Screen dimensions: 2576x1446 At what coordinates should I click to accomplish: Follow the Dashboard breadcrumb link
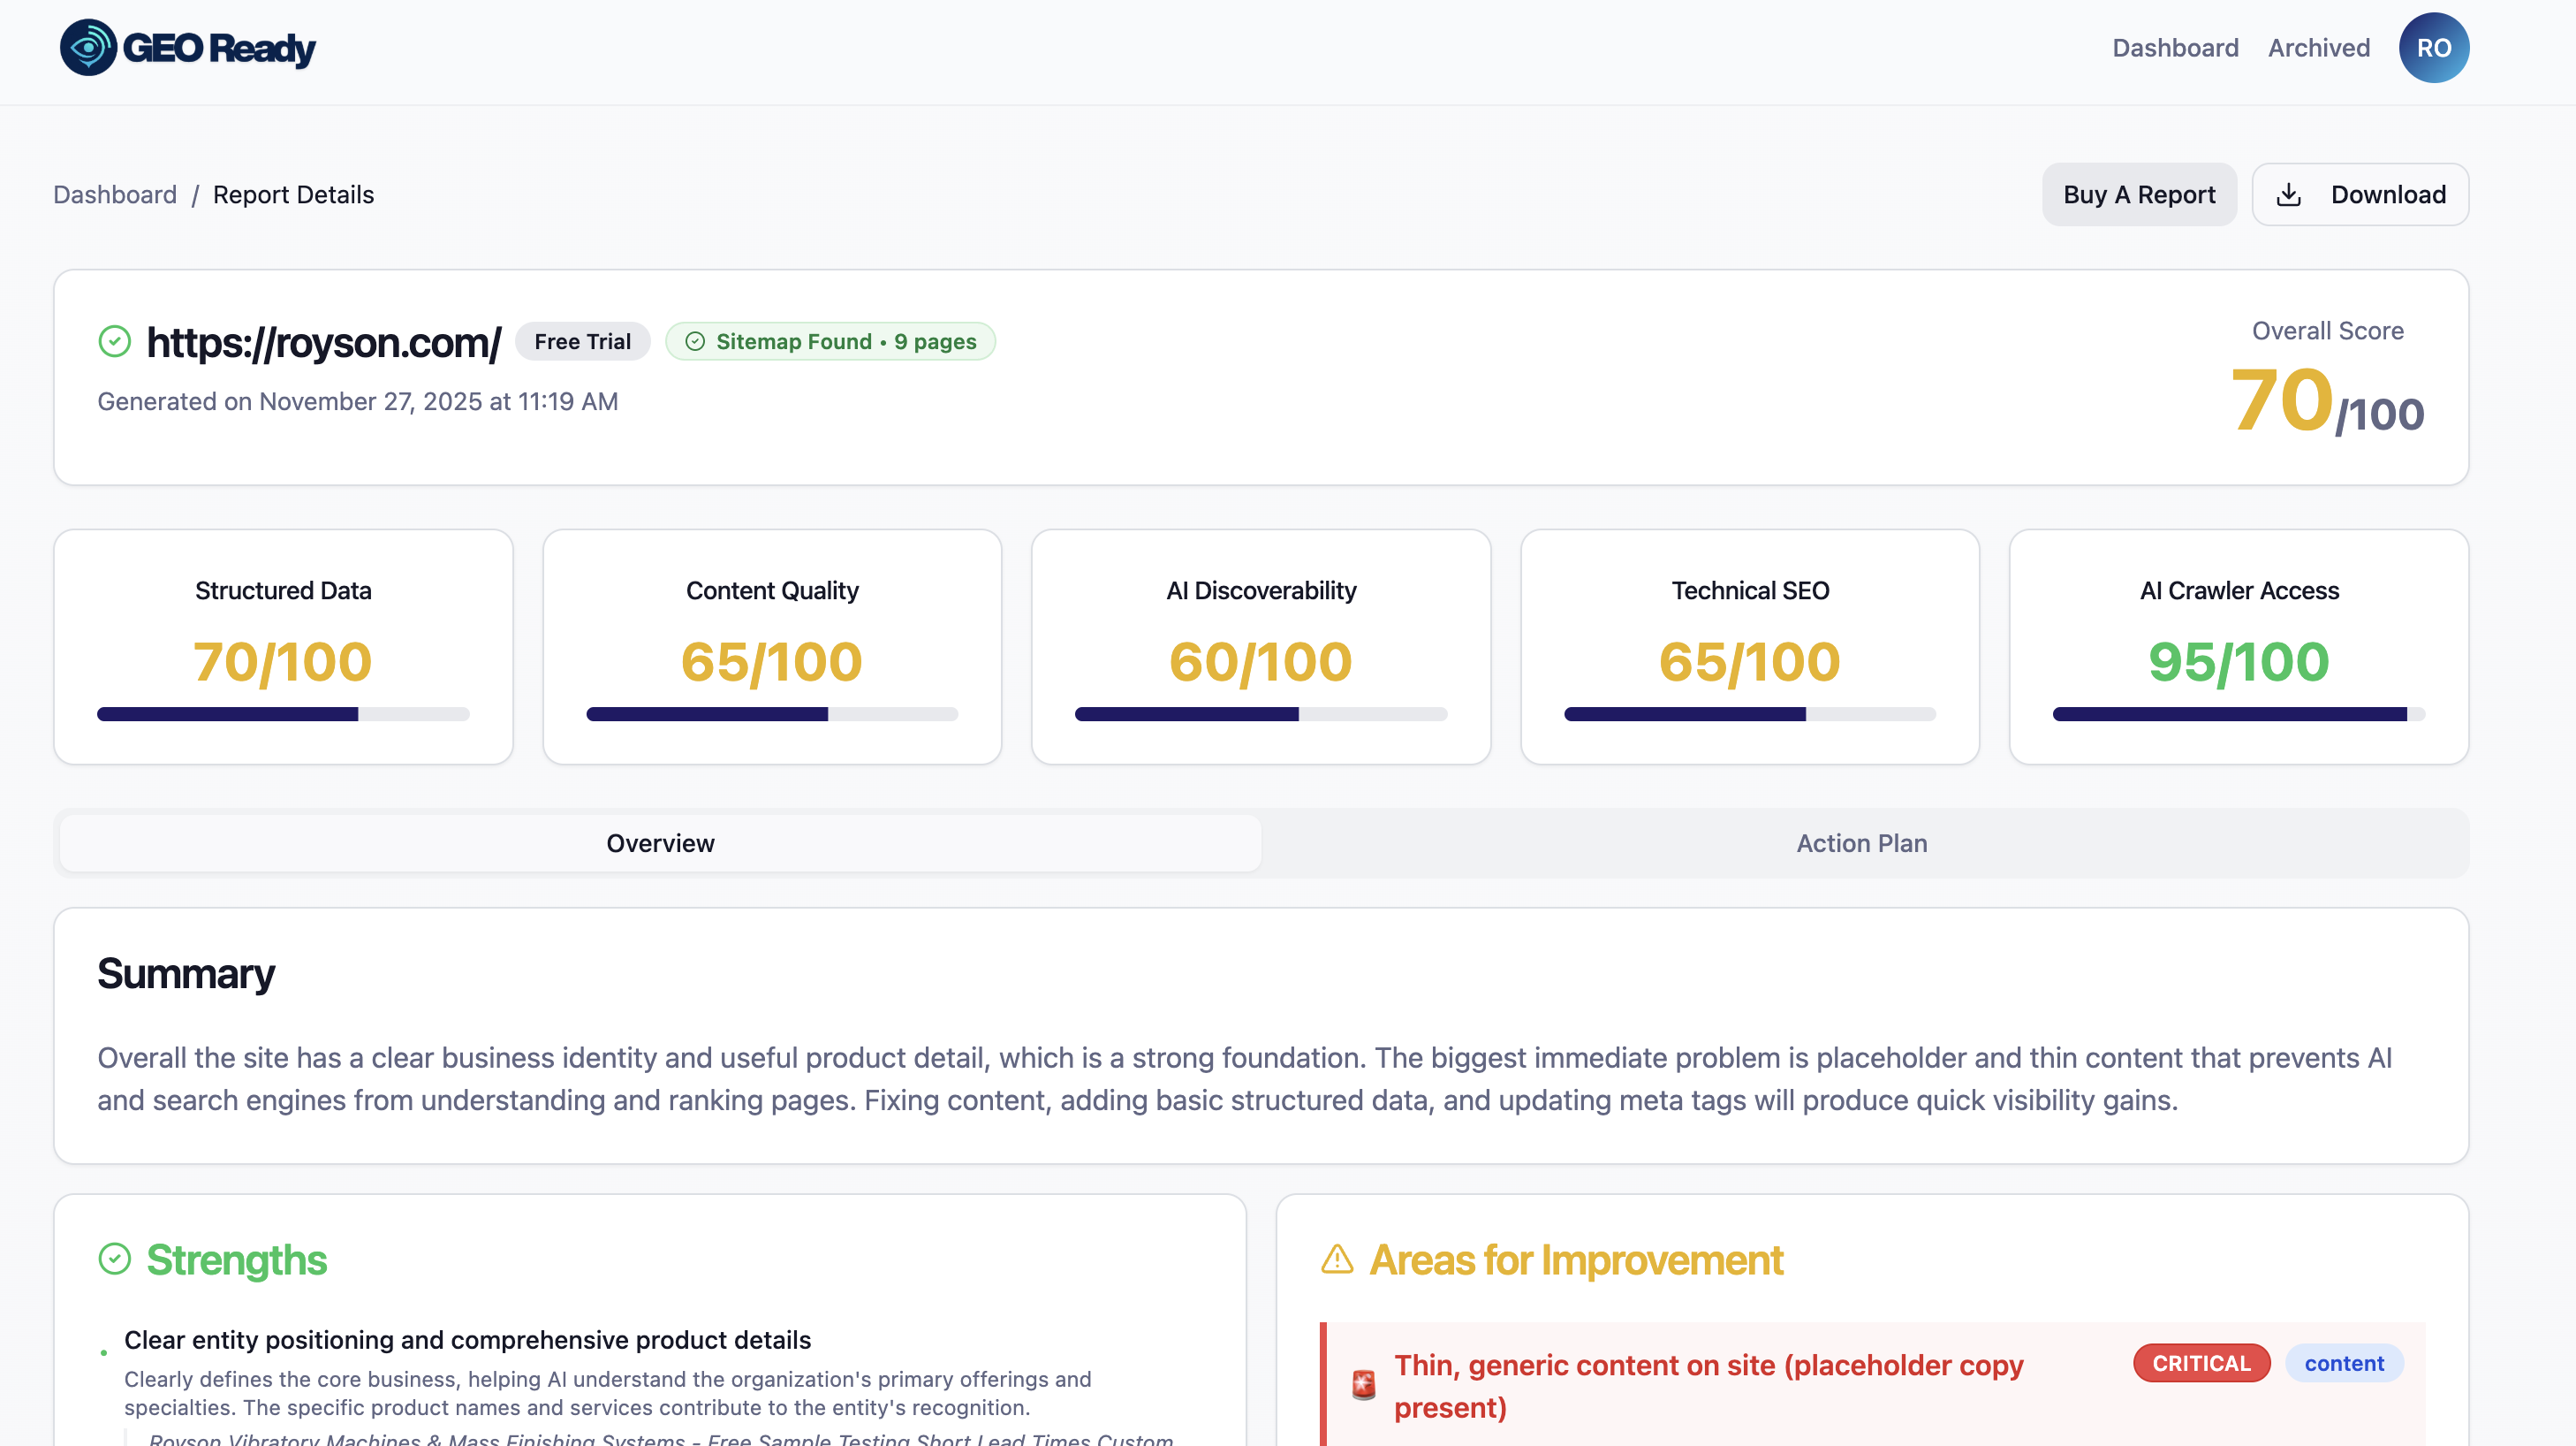[115, 194]
